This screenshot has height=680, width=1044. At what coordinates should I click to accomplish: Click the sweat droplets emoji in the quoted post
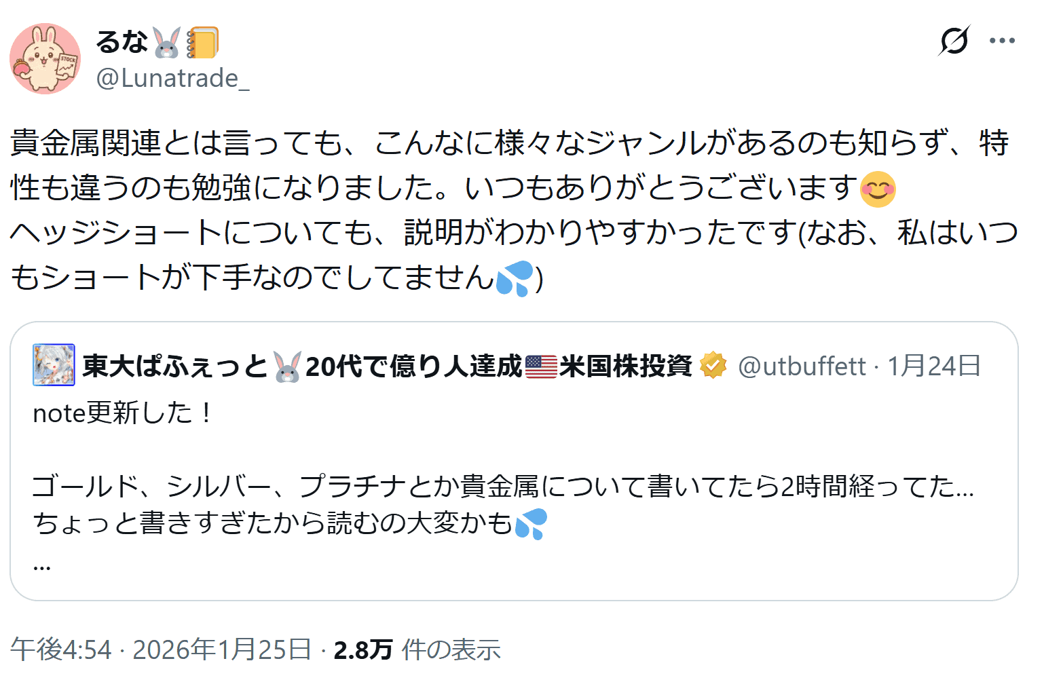(531, 524)
